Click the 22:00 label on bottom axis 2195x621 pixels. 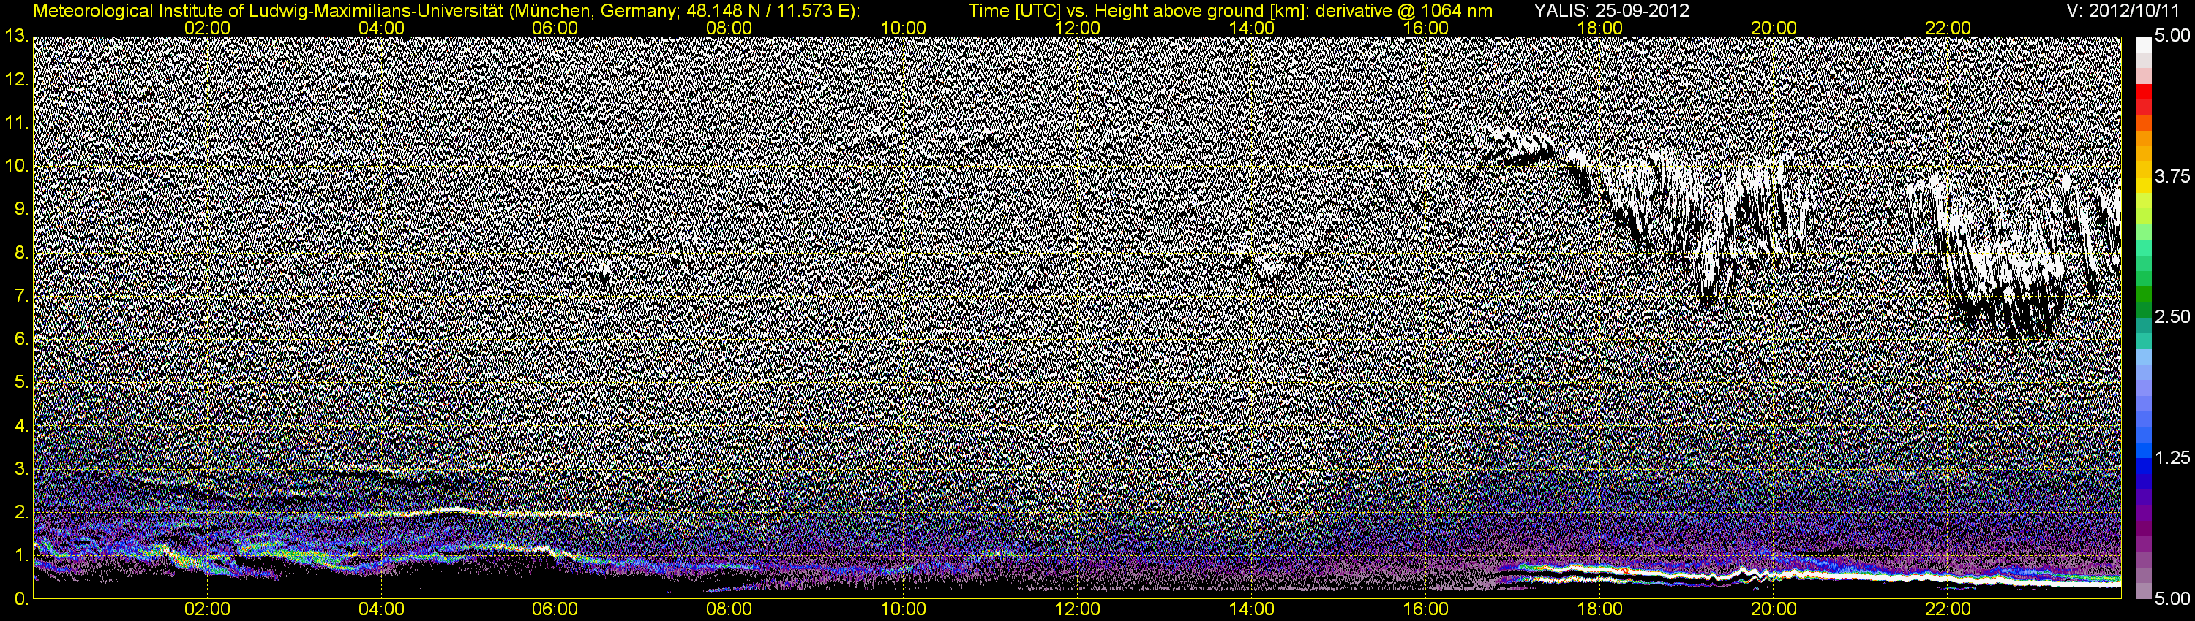point(1948,610)
